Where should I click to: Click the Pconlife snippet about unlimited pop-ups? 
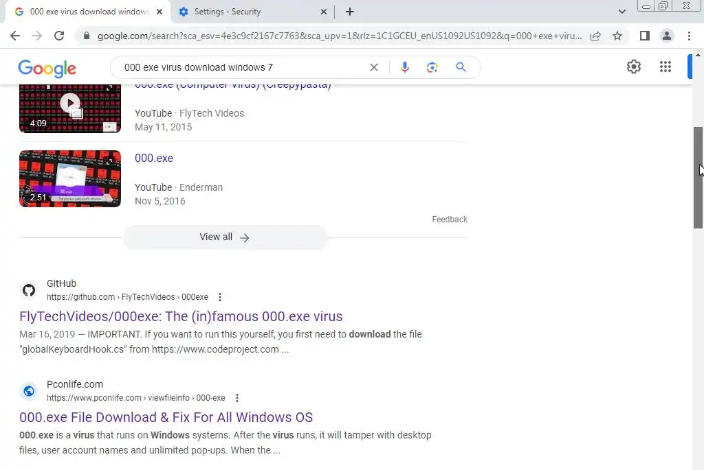coord(225,443)
